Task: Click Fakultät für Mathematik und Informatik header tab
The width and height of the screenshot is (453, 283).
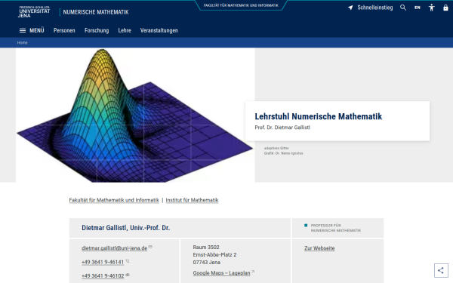Action: [x=241, y=5]
